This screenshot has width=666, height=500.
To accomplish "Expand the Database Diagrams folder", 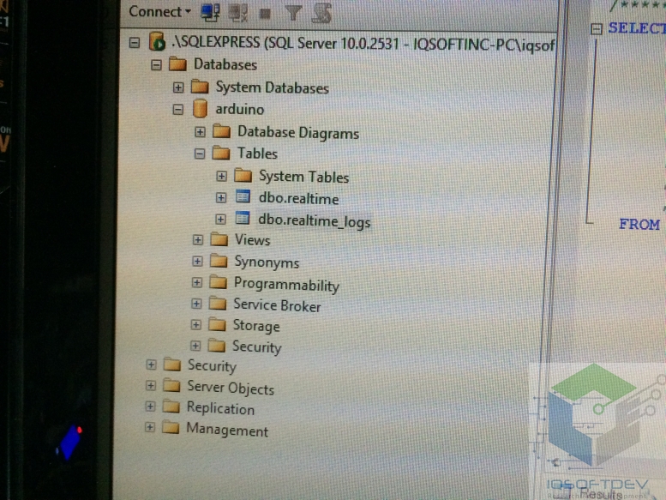I will click(200, 132).
